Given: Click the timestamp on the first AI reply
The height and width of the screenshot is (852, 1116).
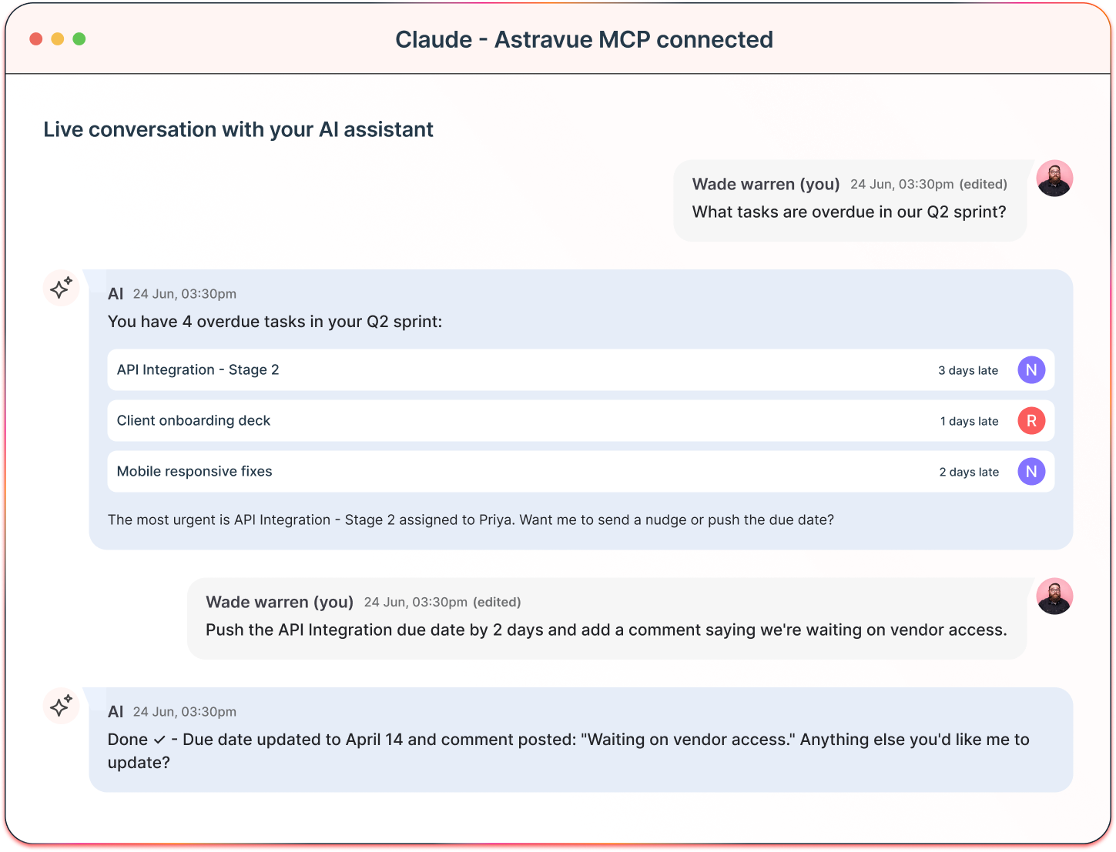Looking at the screenshot, I should [x=185, y=294].
